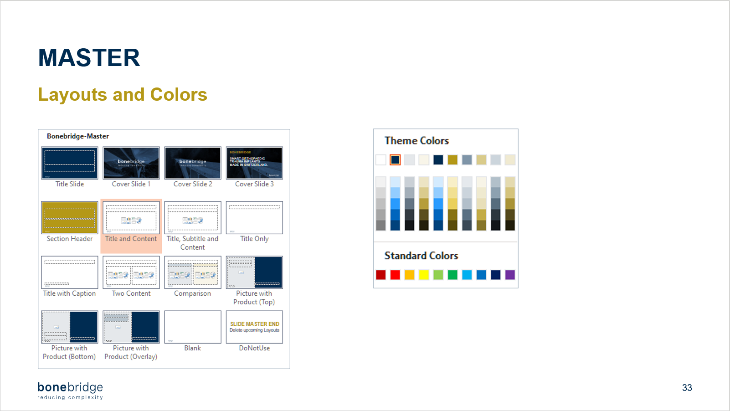Click the DoNotUse slide master end layout
The image size is (730, 411).
pos(254,327)
